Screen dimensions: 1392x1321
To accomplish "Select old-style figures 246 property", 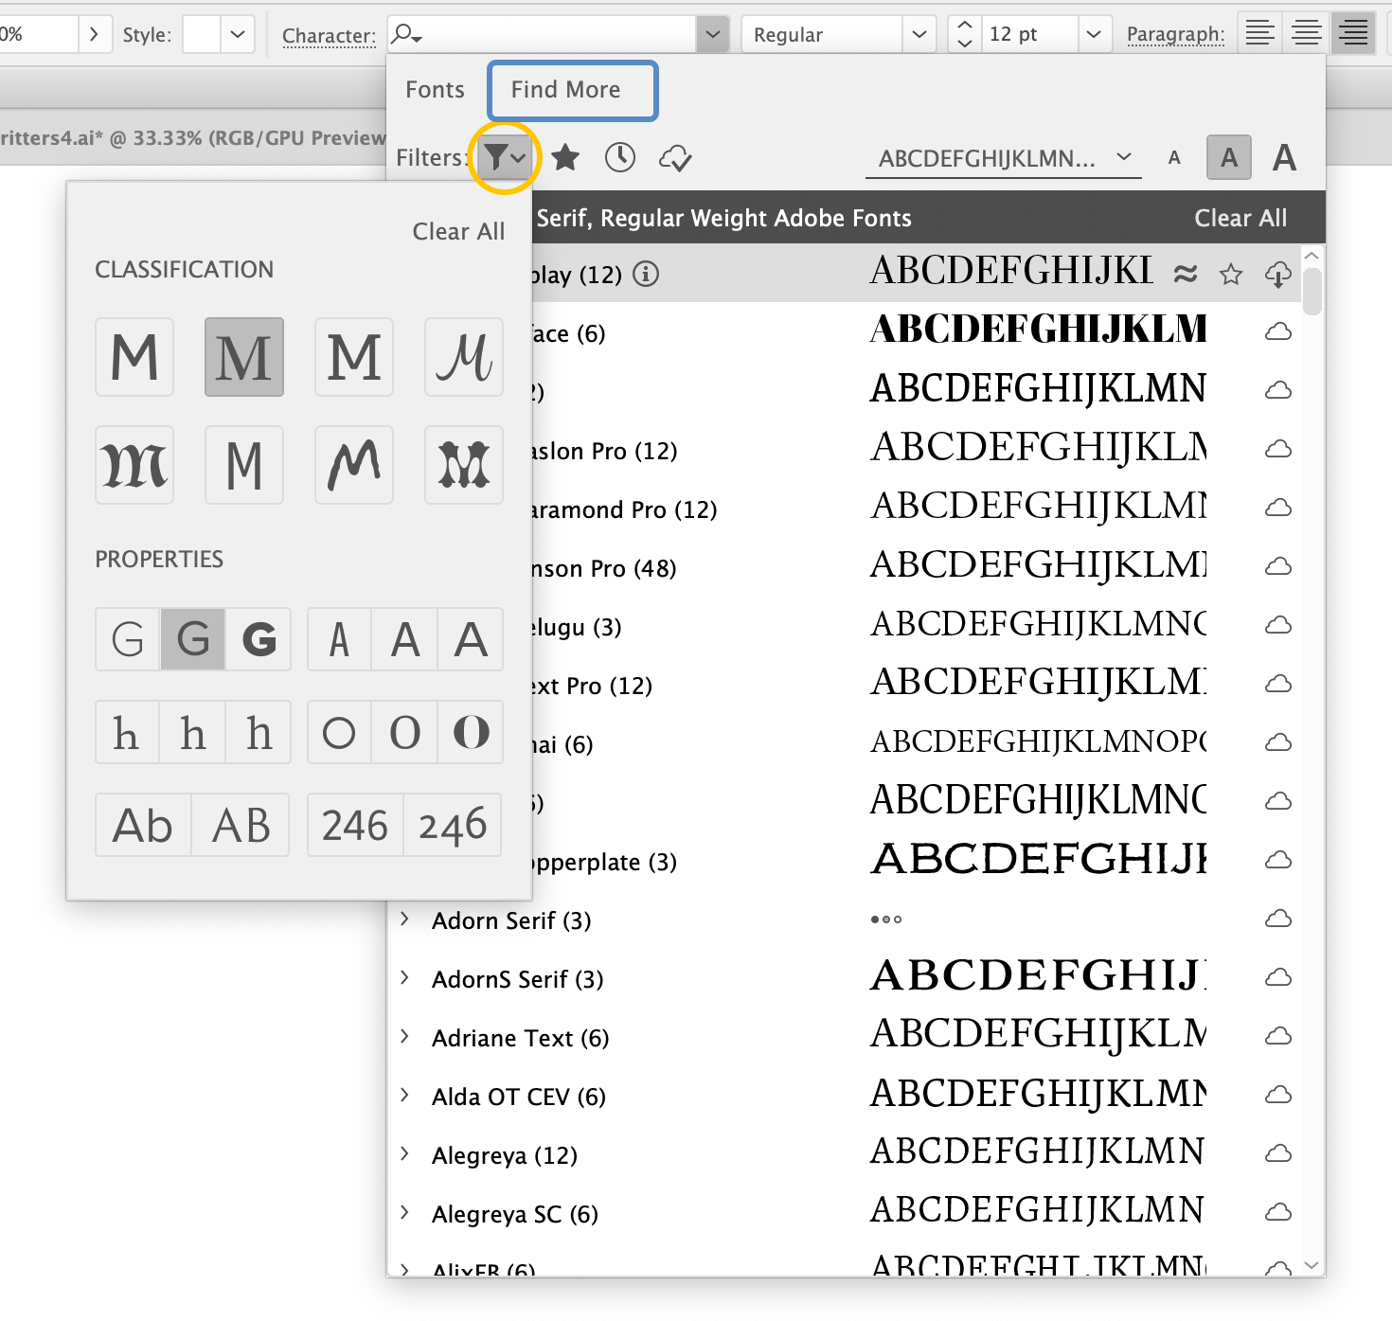I will tap(453, 825).
